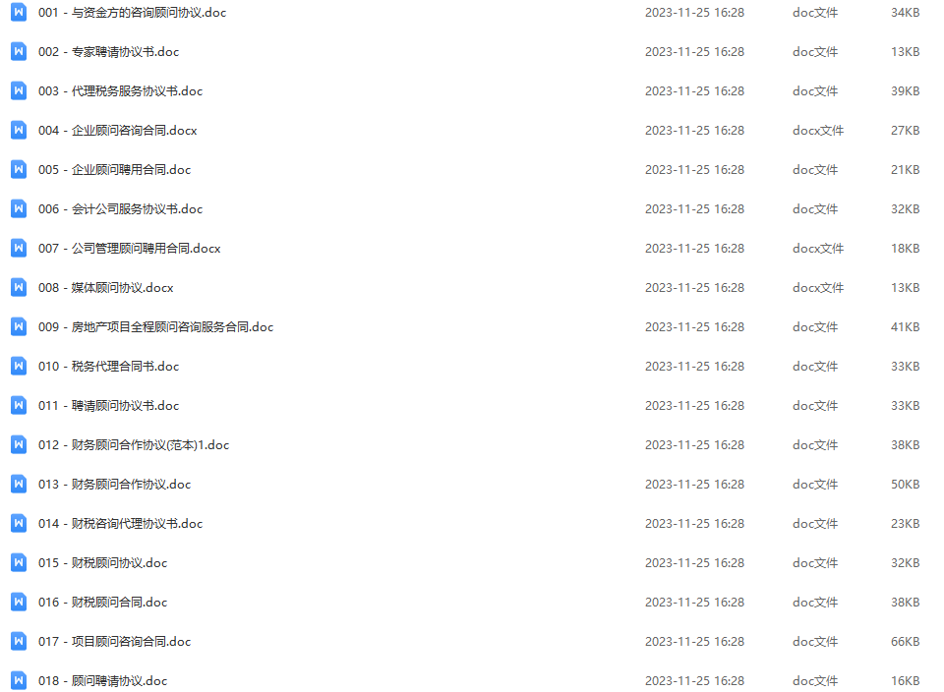Open 企业顾问聘用合同.doc
This screenshot has width=944, height=692.
click(x=114, y=170)
